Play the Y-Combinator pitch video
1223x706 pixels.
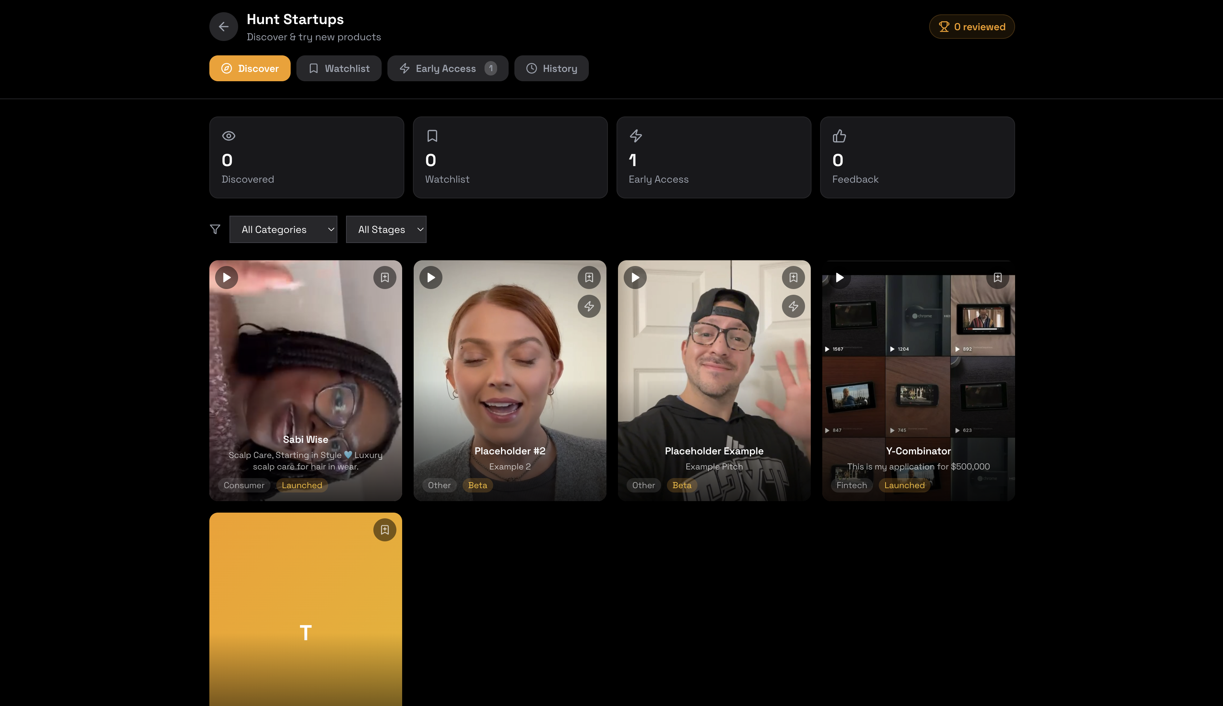click(x=840, y=278)
